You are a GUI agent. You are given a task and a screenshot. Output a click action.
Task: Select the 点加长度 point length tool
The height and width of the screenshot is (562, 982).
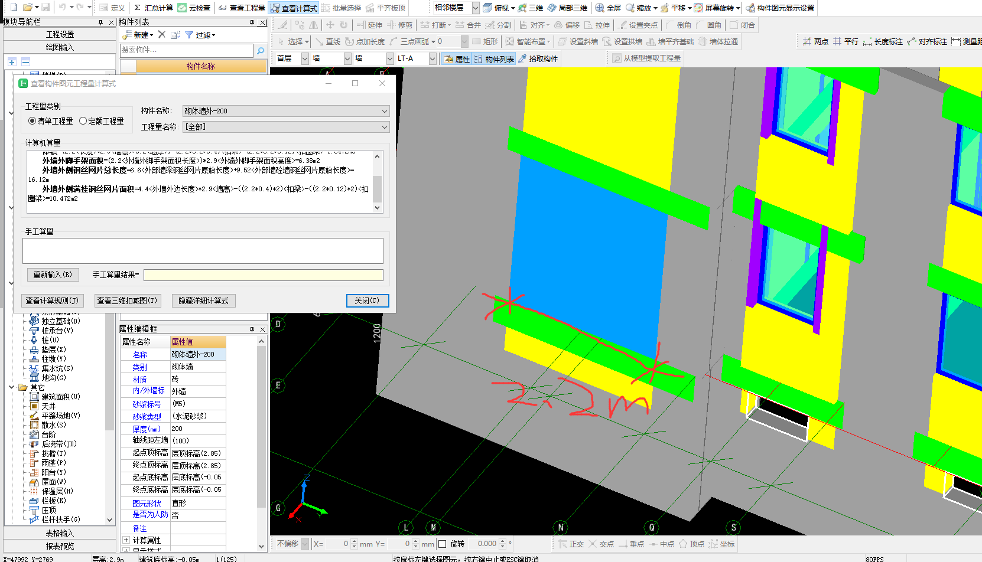(365, 41)
